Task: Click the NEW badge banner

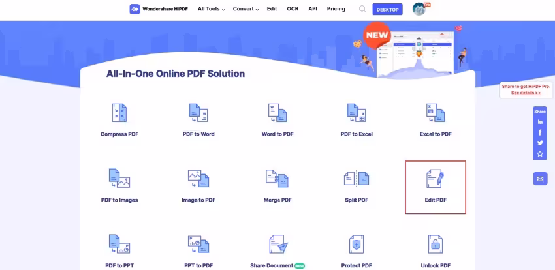Action: [377, 35]
